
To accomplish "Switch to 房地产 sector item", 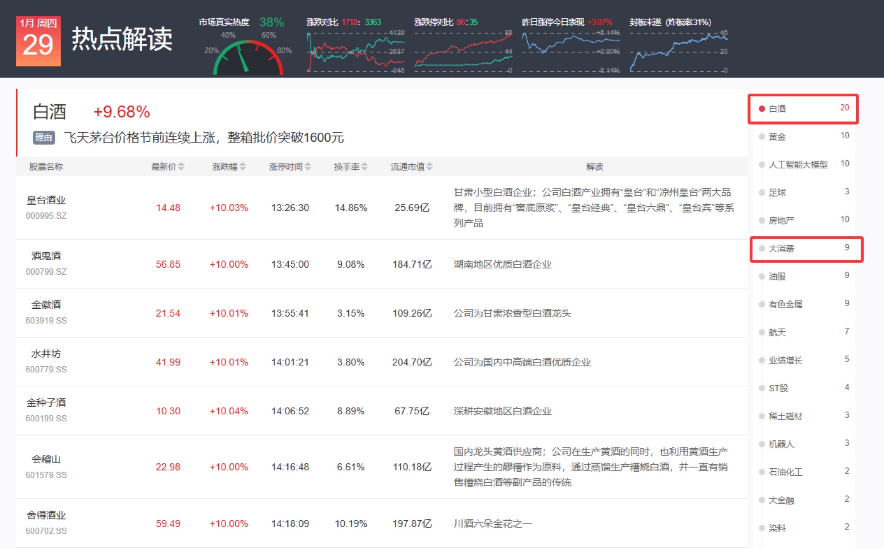I will point(781,220).
